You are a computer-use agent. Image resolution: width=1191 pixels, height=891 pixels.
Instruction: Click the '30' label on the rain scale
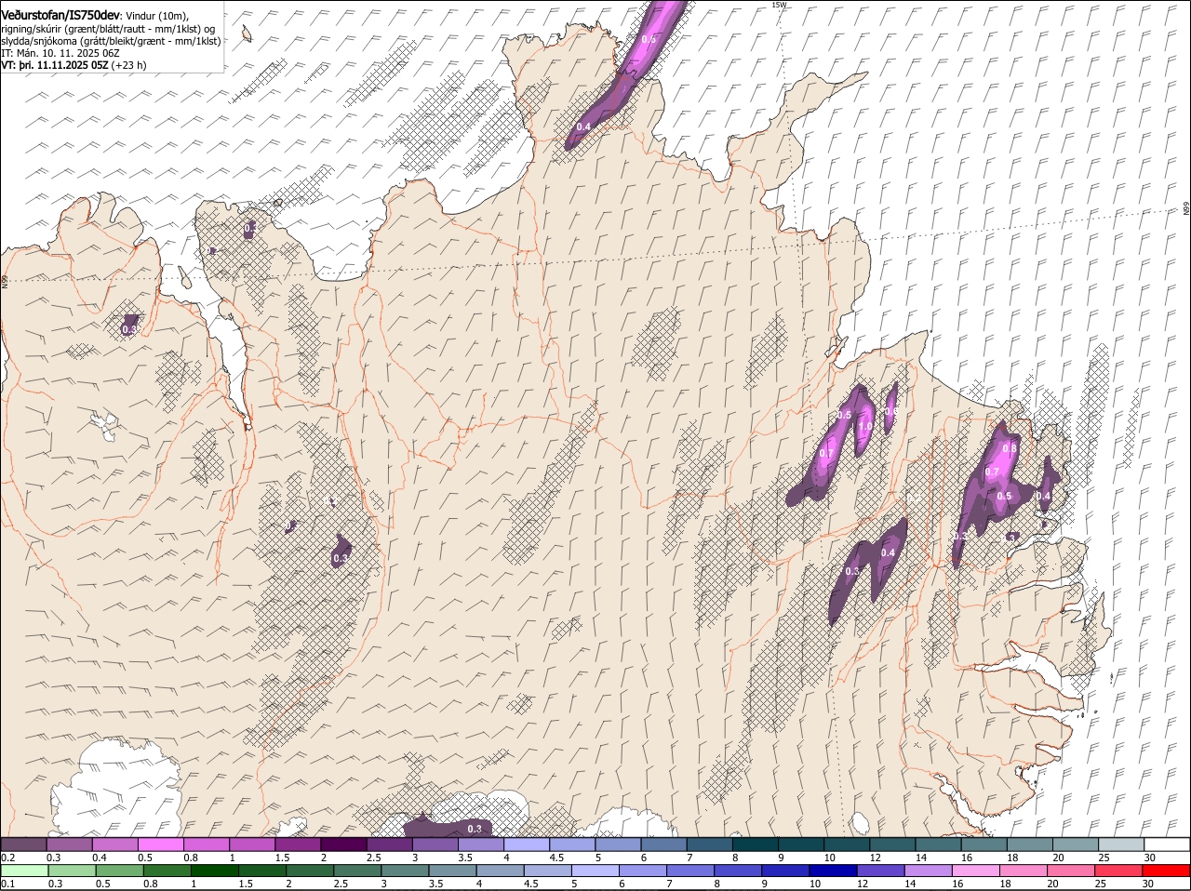tap(1148, 884)
